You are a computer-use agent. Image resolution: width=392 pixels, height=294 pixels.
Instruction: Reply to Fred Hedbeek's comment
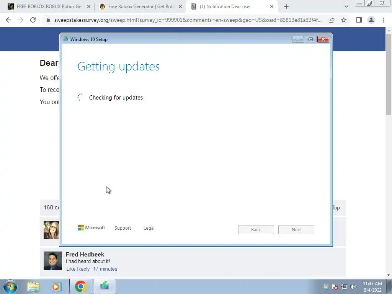(x=83, y=269)
